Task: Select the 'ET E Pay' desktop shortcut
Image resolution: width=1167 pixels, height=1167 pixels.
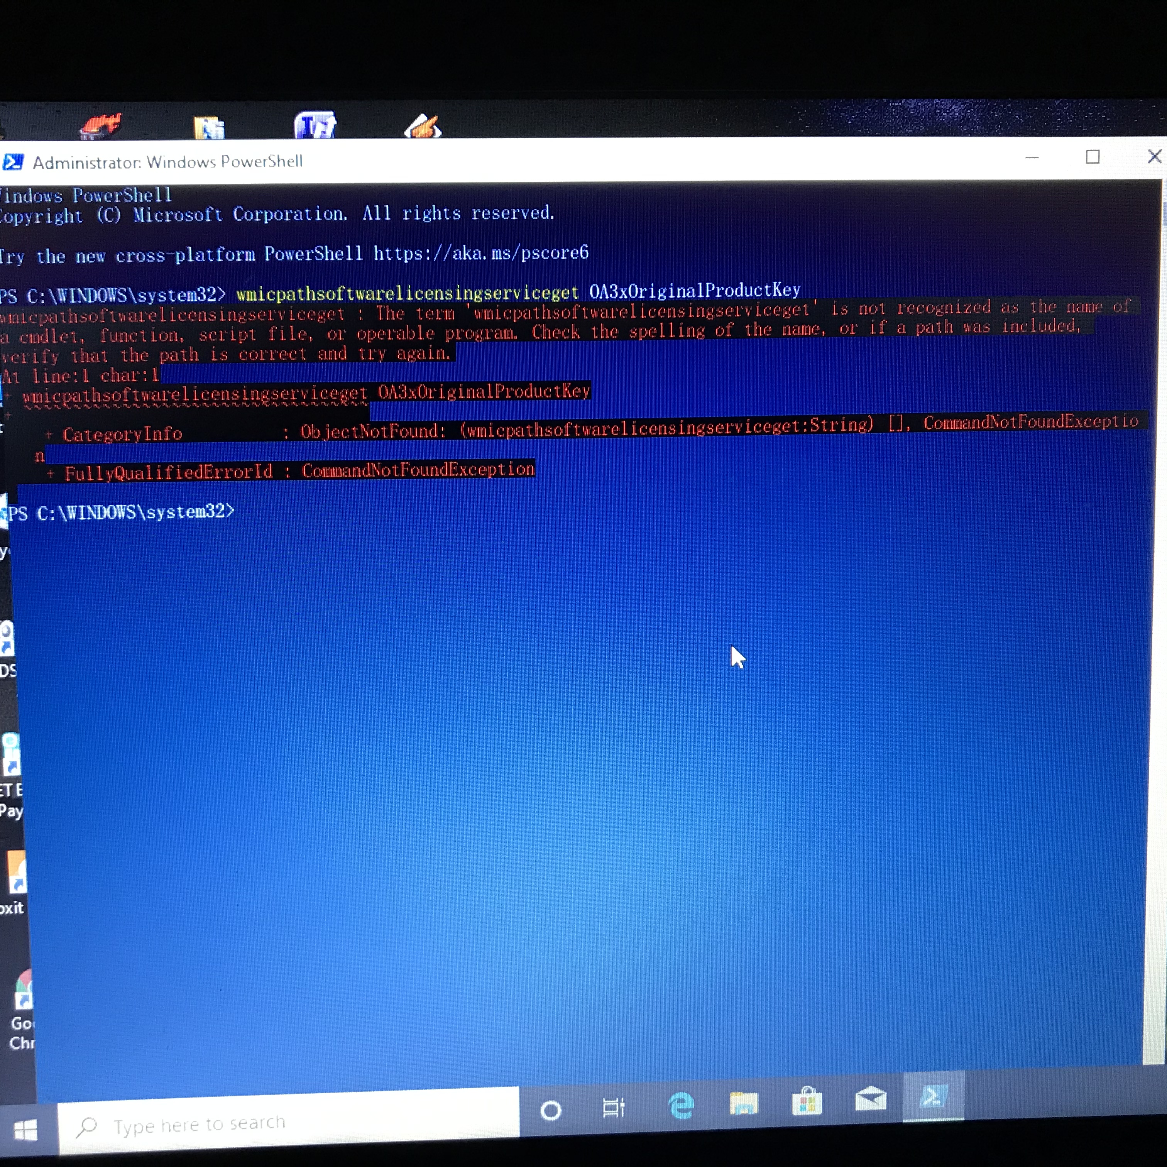Action: (11, 776)
